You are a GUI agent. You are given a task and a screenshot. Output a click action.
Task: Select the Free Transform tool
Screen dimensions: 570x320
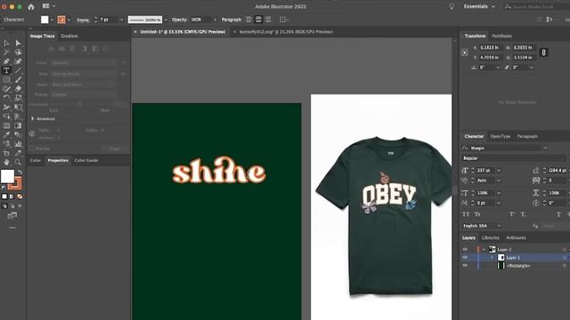pyautogui.click(x=18, y=107)
